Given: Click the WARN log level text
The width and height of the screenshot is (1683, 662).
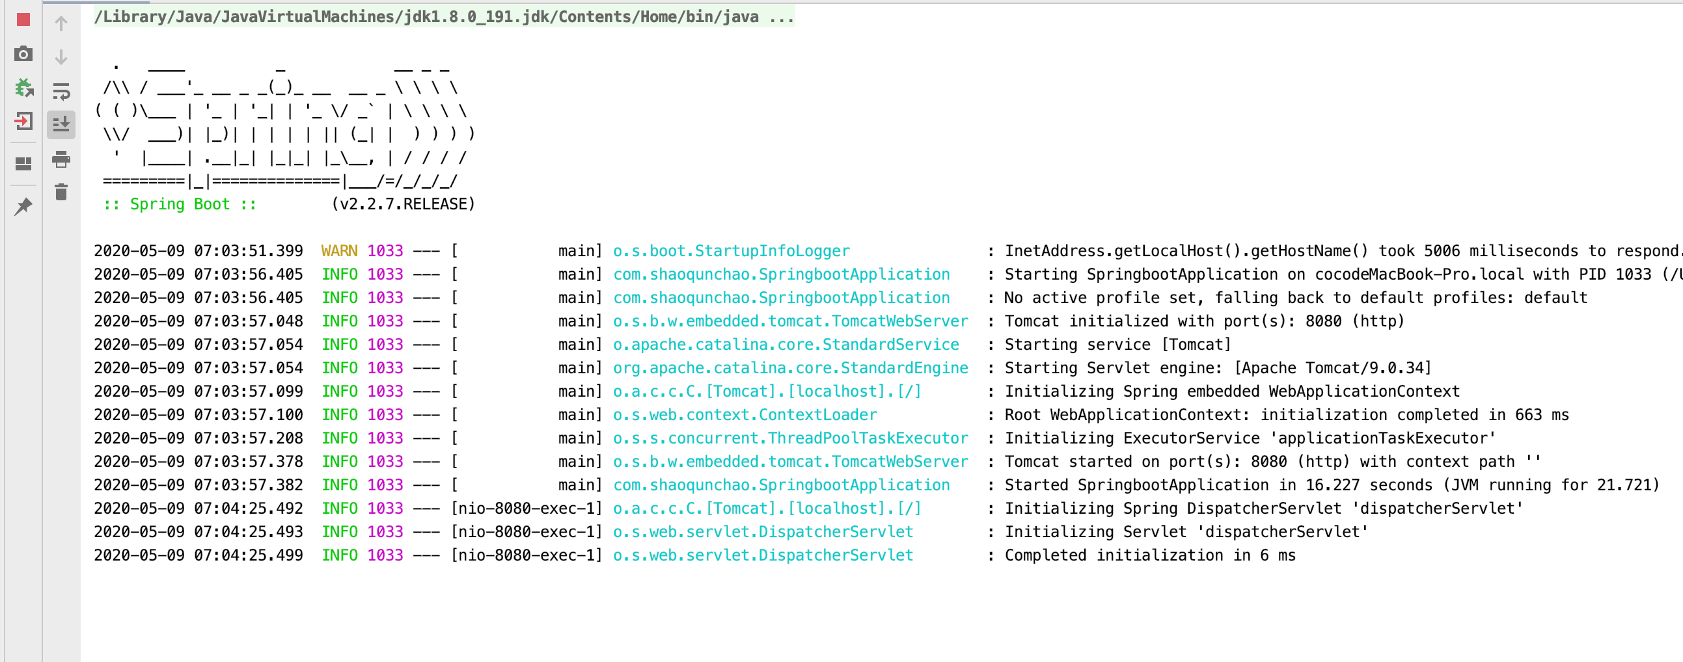Looking at the screenshot, I should click(x=339, y=251).
